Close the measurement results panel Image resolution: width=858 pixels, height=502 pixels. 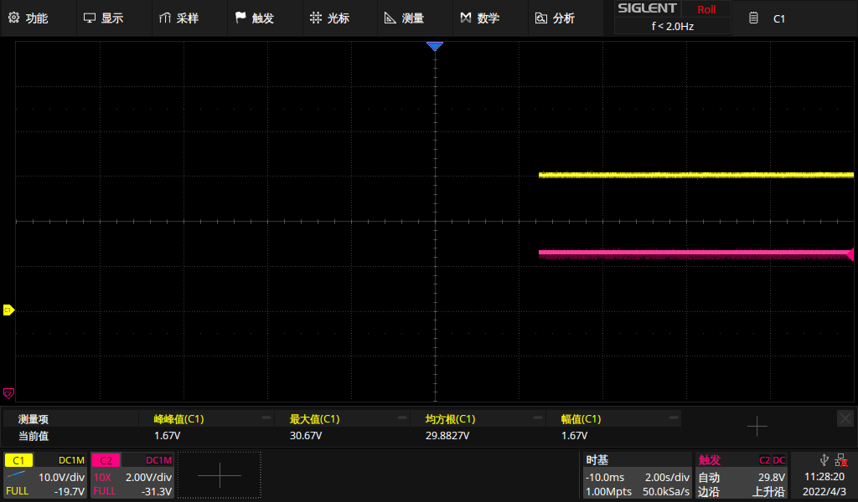click(x=845, y=417)
